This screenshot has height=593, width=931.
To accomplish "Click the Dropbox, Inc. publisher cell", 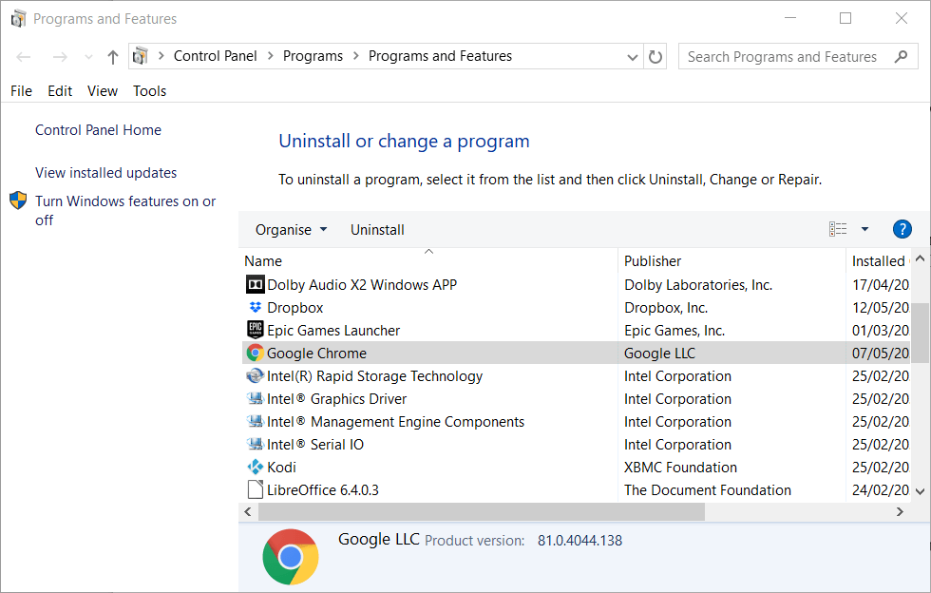I will coord(666,308).
